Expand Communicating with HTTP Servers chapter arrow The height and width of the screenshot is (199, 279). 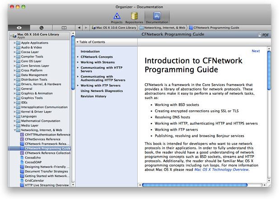click(x=78, y=68)
